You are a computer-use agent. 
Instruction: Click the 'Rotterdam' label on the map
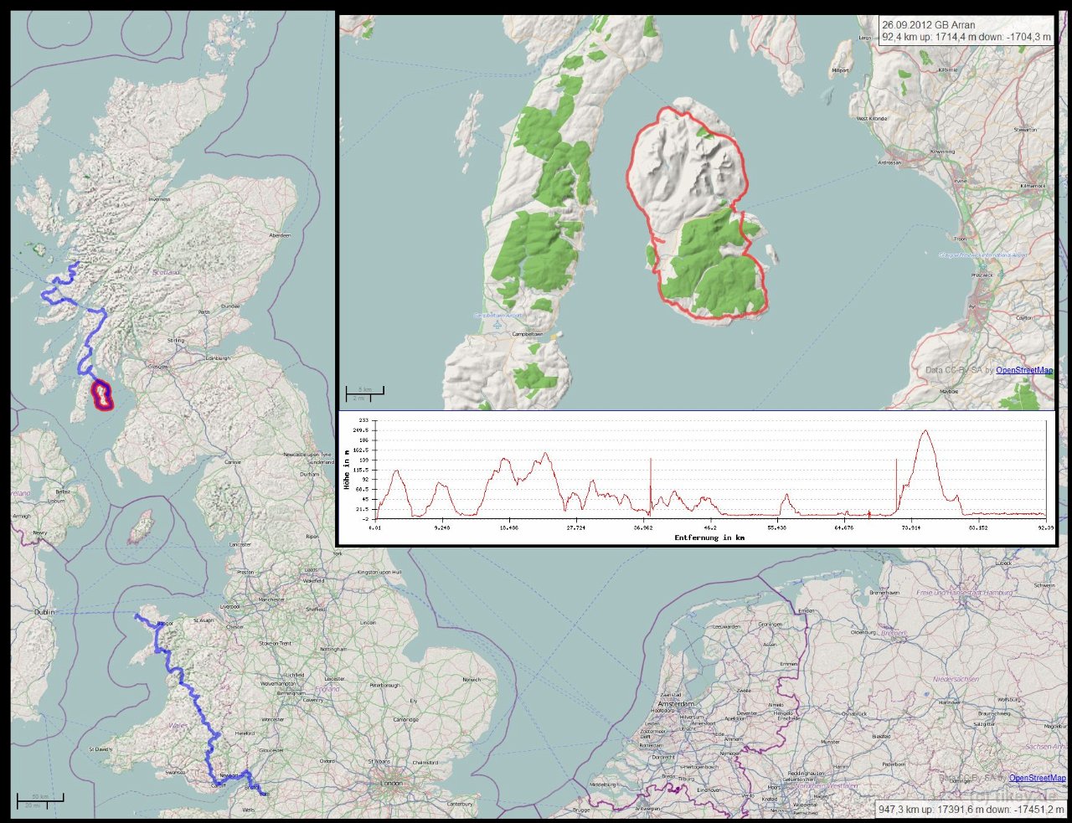(652, 745)
